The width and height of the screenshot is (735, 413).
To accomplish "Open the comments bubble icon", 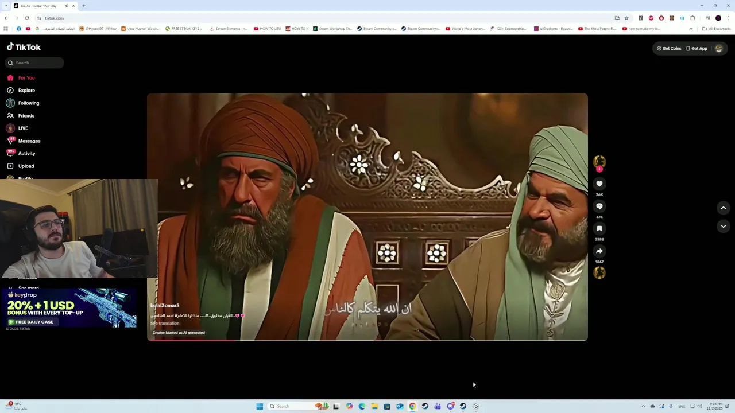I will tap(599, 206).
